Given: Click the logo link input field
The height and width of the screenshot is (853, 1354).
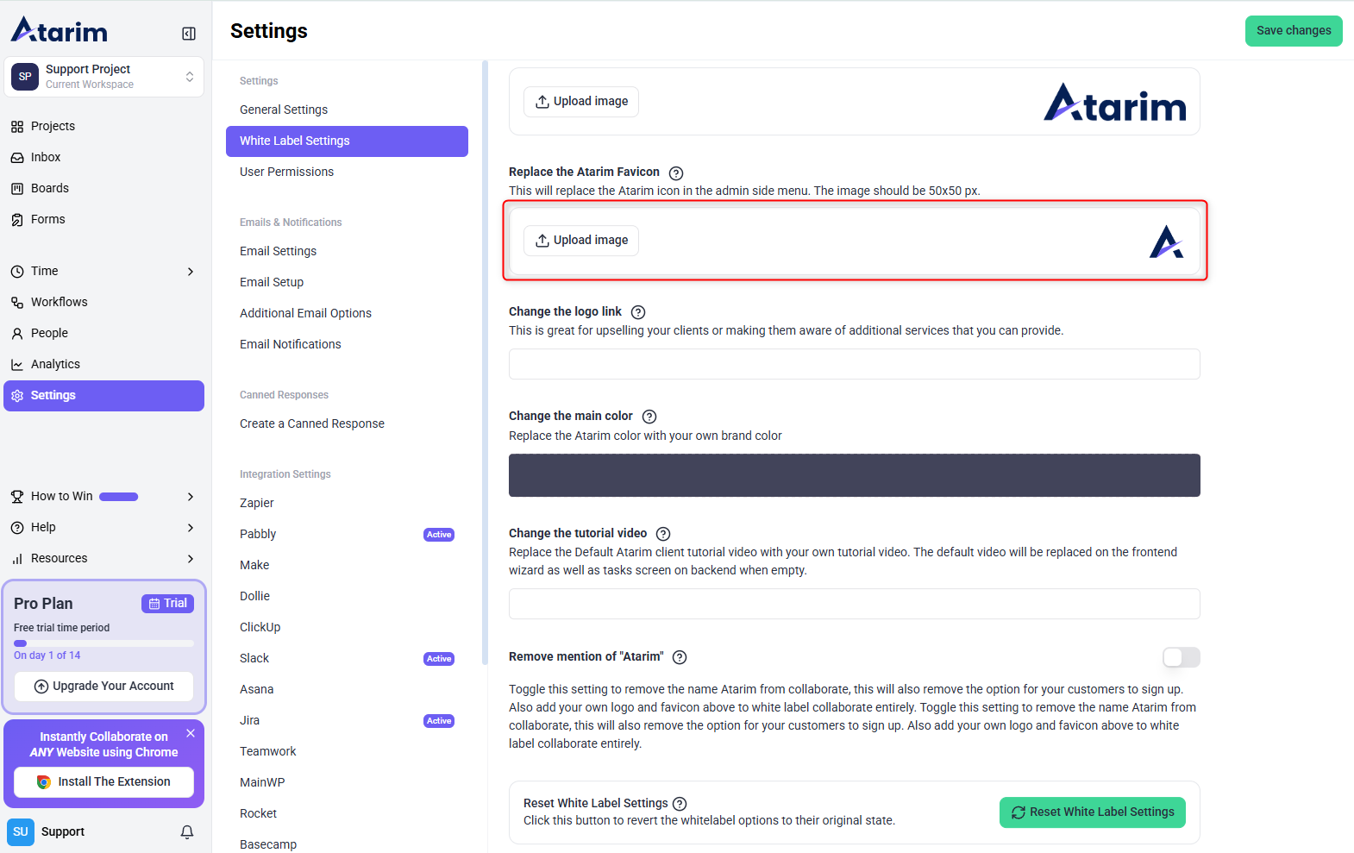Looking at the screenshot, I should click(x=854, y=364).
